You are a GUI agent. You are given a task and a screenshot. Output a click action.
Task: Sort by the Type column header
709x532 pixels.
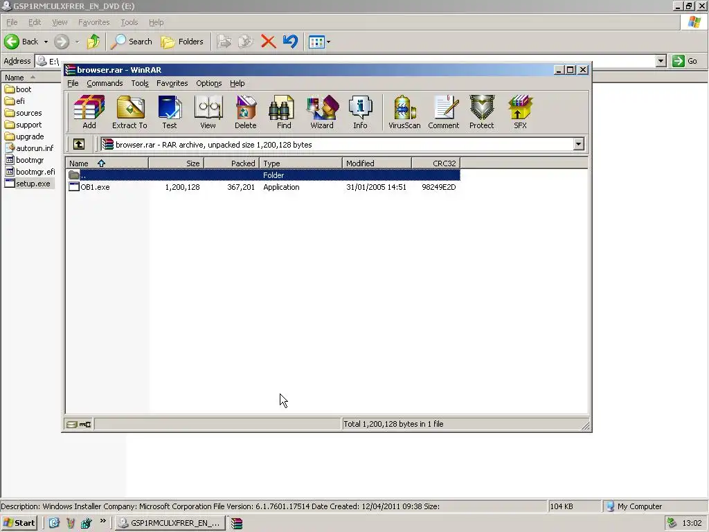[x=300, y=163]
